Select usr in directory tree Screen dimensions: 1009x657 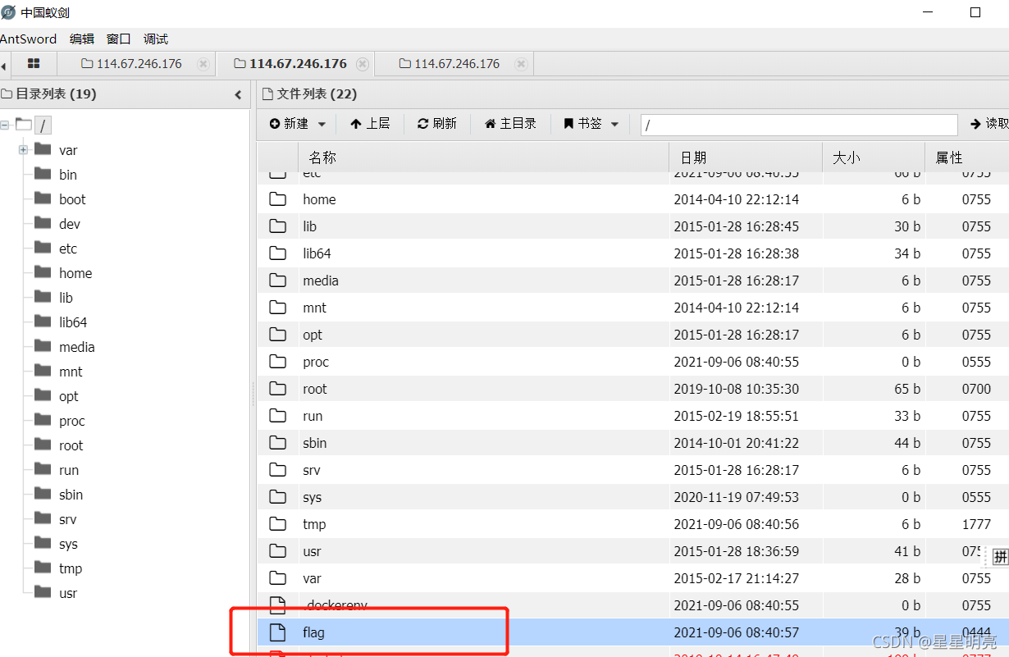(x=68, y=593)
